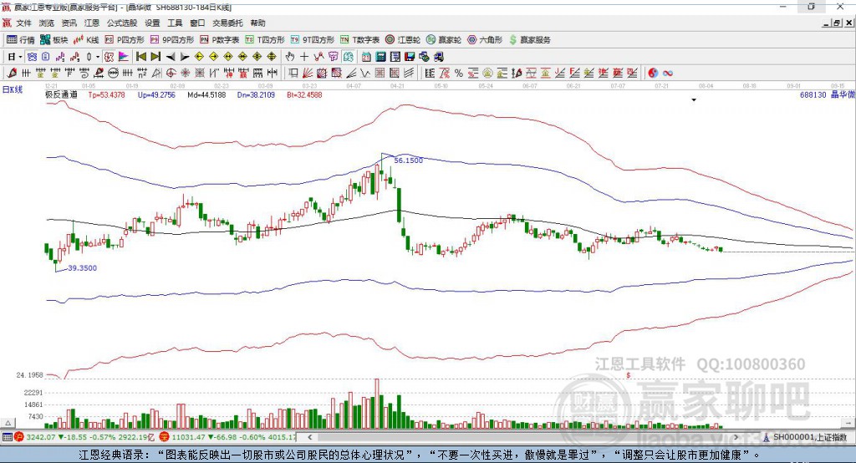Click the 39.3500 low price label
This screenshot has width=856, height=463.
[83, 268]
